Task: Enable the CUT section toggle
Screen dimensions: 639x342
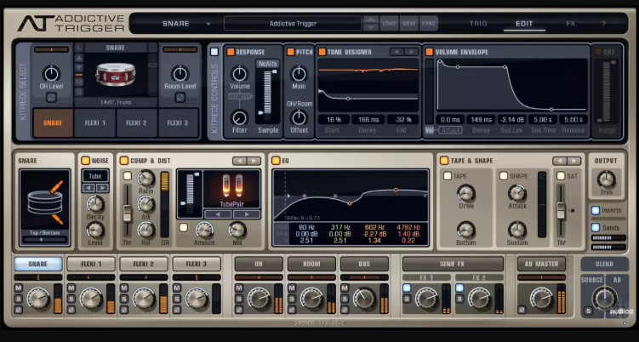Action: tap(598, 52)
